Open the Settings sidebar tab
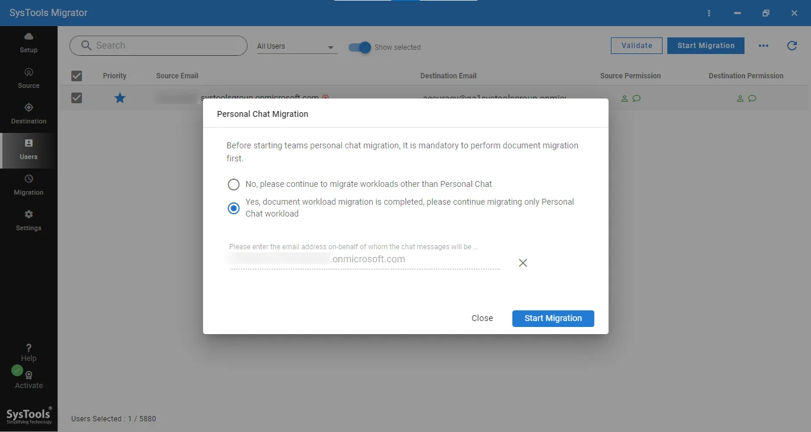The image size is (811, 432). pos(28,221)
